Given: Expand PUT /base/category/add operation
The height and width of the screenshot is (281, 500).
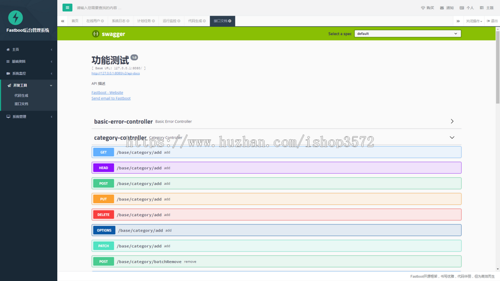Looking at the screenshot, I should 277,199.
